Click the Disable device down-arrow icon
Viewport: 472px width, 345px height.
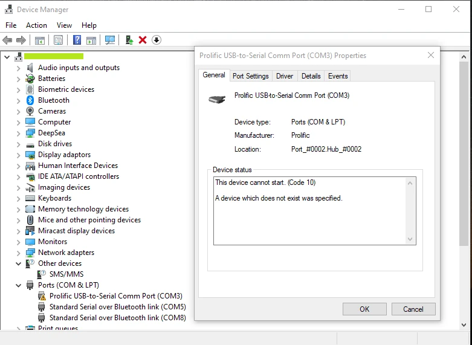click(157, 40)
